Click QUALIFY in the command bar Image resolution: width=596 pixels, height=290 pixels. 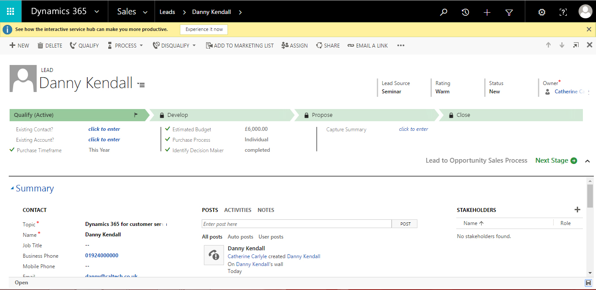[84, 45]
